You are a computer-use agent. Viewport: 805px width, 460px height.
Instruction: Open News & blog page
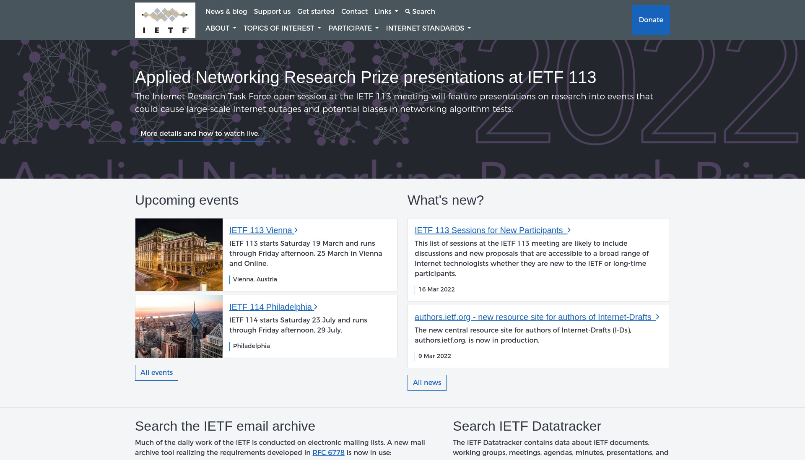coord(226,11)
